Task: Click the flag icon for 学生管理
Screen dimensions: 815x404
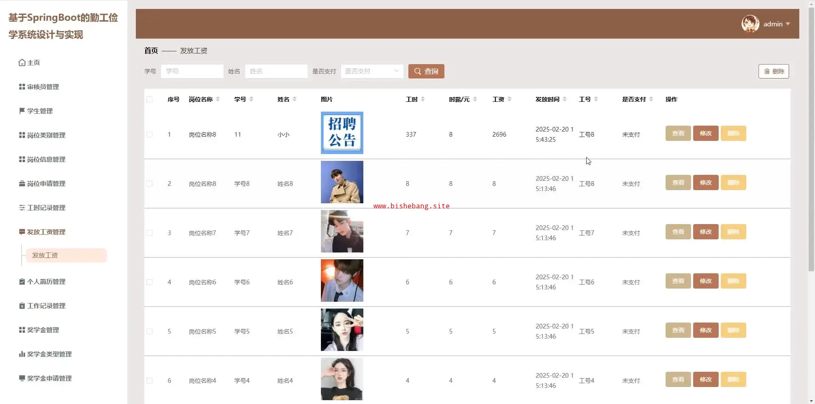Action: click(22, 111)
